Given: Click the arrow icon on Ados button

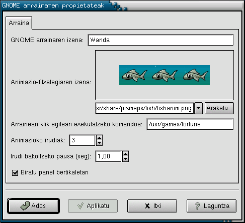Looking at the screenshot, I should [25, 206].
